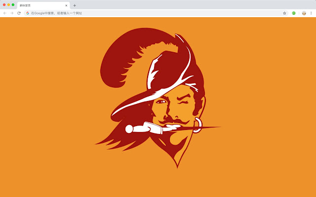
Task: Open a new tab with plus button
Action: (75, 5)
